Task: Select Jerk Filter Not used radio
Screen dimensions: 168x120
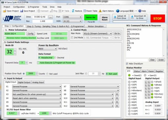Action: (x=107, y=74)
